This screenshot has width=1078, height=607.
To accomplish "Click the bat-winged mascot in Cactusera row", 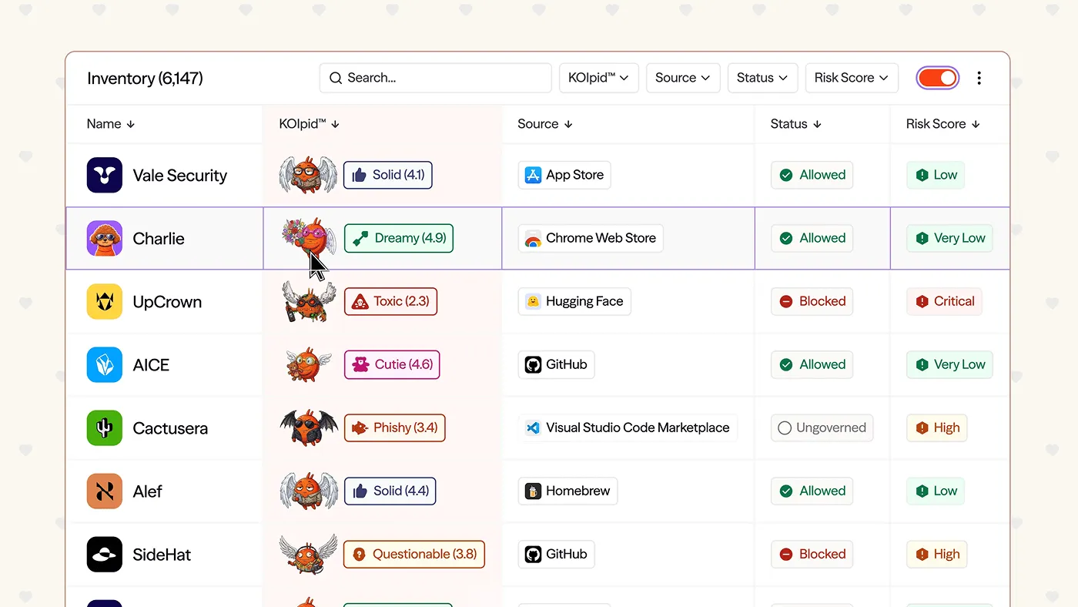I will (x=308, y=428).
